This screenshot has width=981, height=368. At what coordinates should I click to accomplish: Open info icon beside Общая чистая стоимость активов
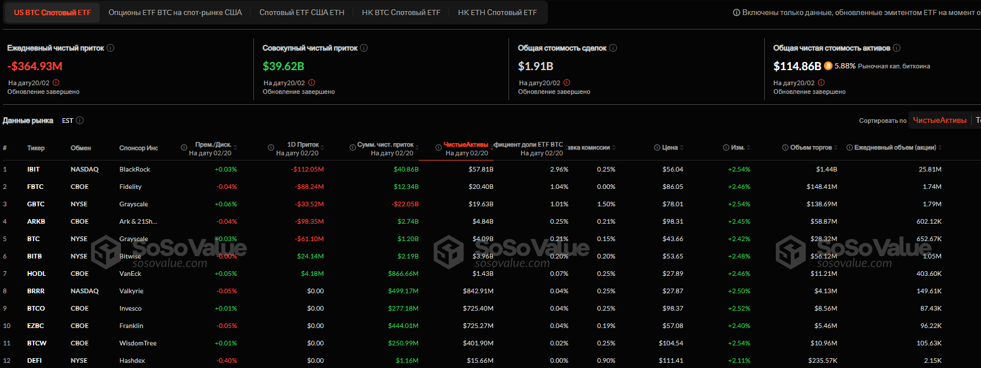point(897,48)
